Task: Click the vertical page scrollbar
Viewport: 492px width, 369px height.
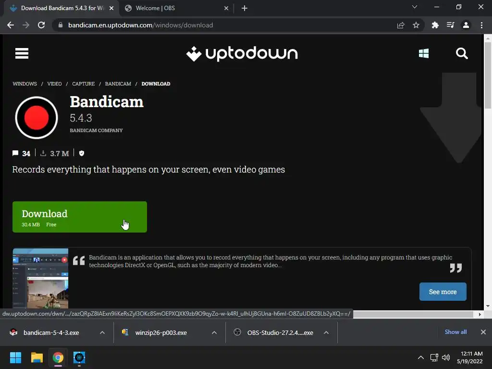Action: (488, 75)
